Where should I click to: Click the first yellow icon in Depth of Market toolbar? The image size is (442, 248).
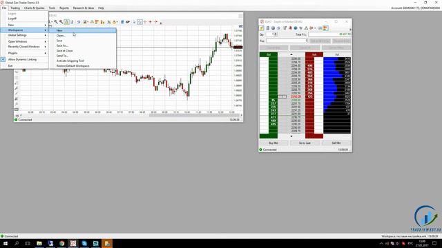click(x=262, y=28)
